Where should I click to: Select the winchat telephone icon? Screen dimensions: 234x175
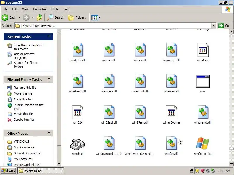[x=78, y=144]
